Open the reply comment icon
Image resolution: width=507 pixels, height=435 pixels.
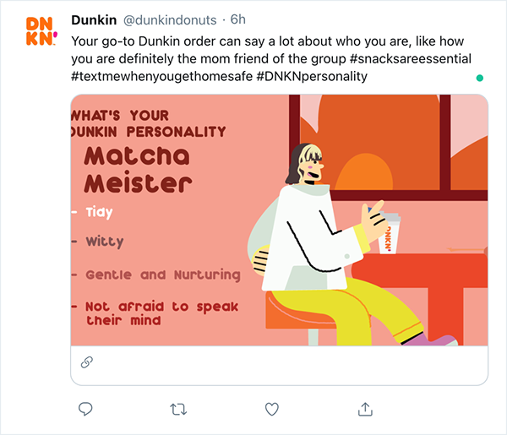tap(85, 409)
